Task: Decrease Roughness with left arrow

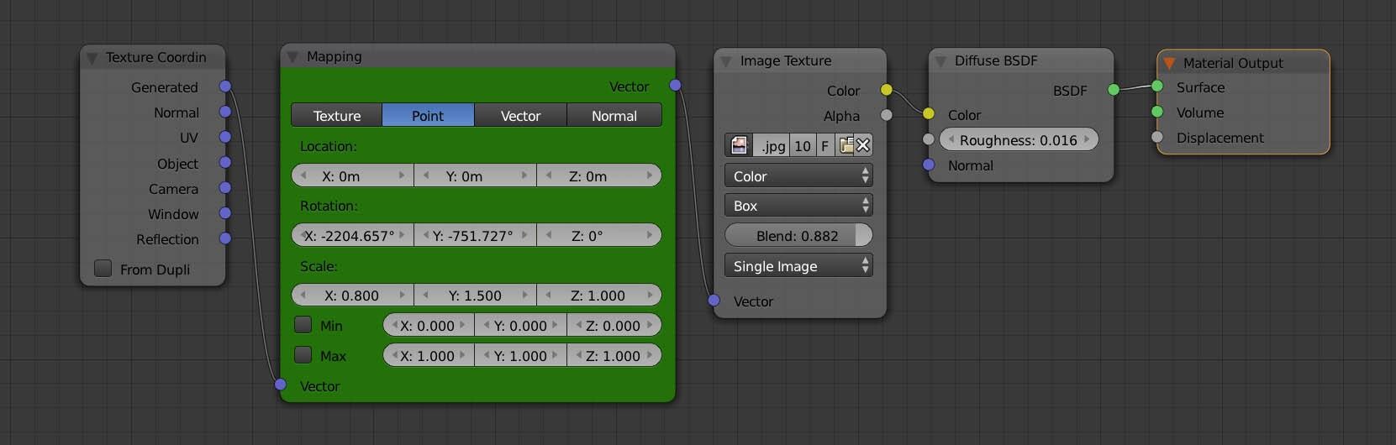Action: tap(951, 139)
